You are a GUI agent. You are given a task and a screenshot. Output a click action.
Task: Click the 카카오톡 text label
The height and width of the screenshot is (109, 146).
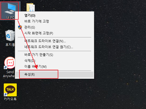click(10, 99)
